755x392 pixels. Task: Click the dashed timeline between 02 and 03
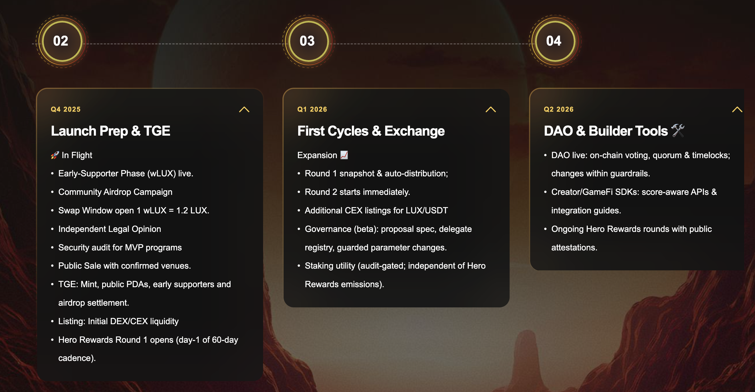(x=185, y=44)
